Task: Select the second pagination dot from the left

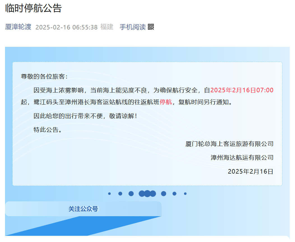Action: (120, 193)
